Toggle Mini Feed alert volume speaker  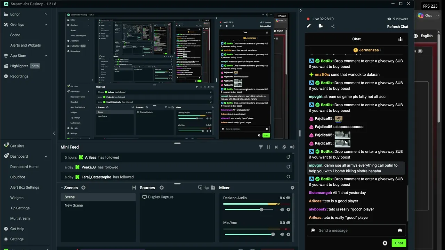[x=292, y=147]
